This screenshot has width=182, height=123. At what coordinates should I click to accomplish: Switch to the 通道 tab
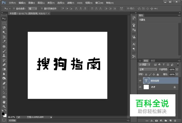tap(153, 61)
